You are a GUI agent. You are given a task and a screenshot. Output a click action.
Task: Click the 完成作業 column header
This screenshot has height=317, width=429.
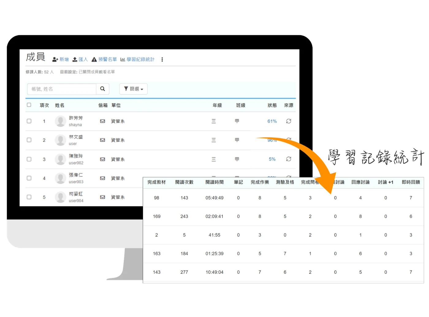[260, 182]
